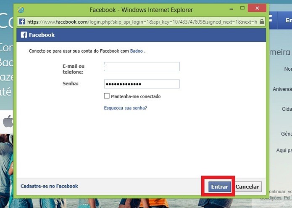Open Cadastre-se no Facebook link
Image resolution: width=292 pixels, height=208 pixels.
(49, 186)
